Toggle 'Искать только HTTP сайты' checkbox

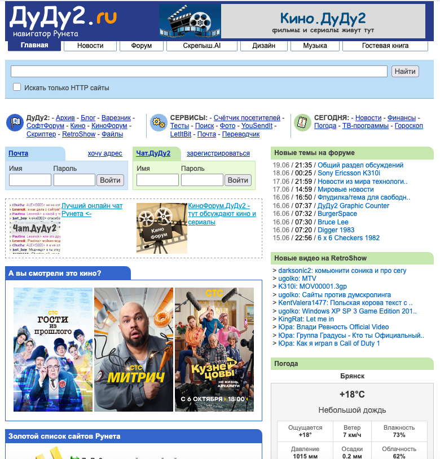pyautogui.click(x=17, y=87)
